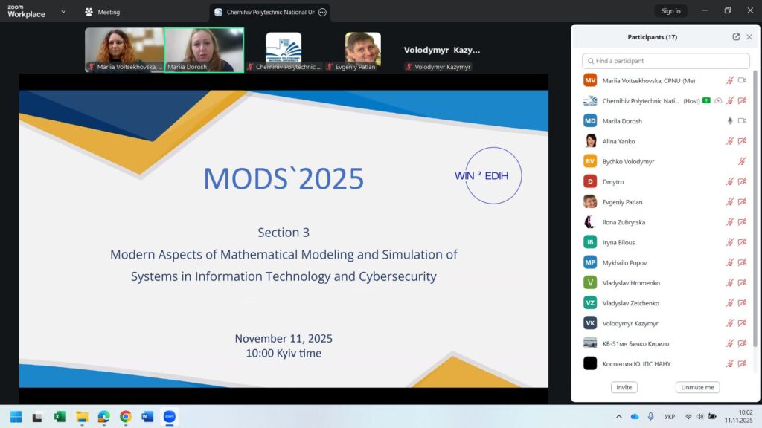Click the muted mic icon for Bychko Volodymyr

(742, 161)
